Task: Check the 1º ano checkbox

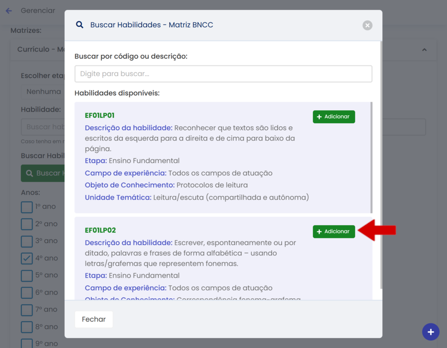Action: (27, 207)
